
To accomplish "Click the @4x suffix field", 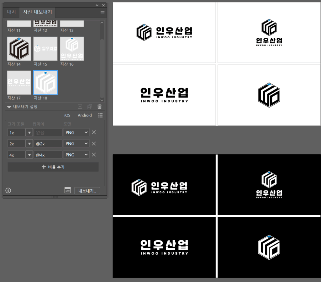I will click(x=48, y=155).
